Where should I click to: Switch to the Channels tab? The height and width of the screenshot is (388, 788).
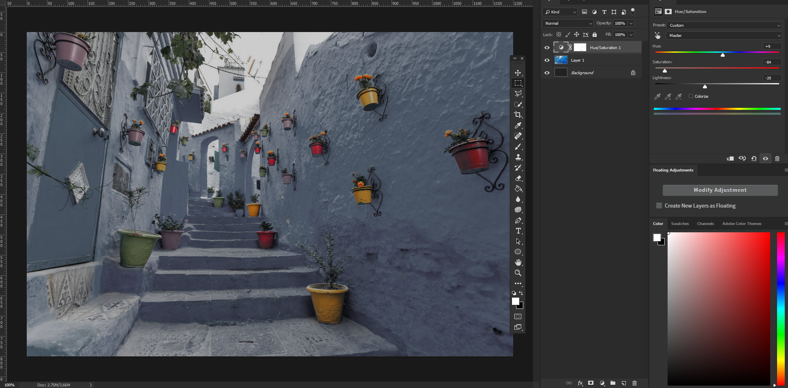tap(705, 224)
